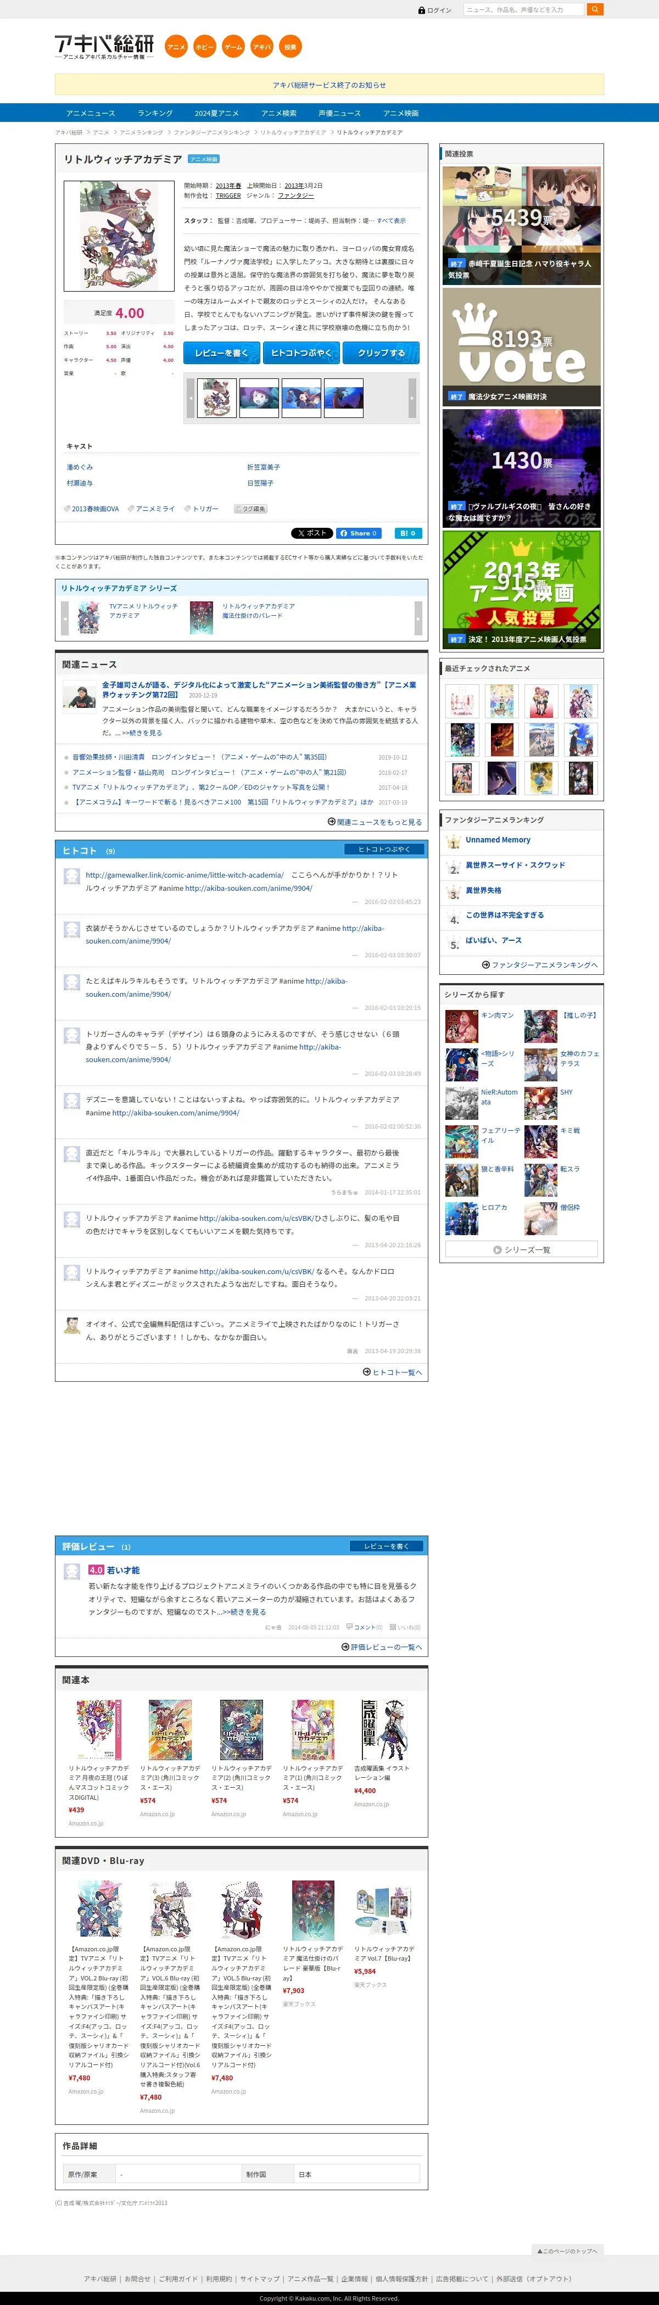Open the アニメ検索 navigation tab
Screen dimensions: 659x2305
[x=279, y=114]
